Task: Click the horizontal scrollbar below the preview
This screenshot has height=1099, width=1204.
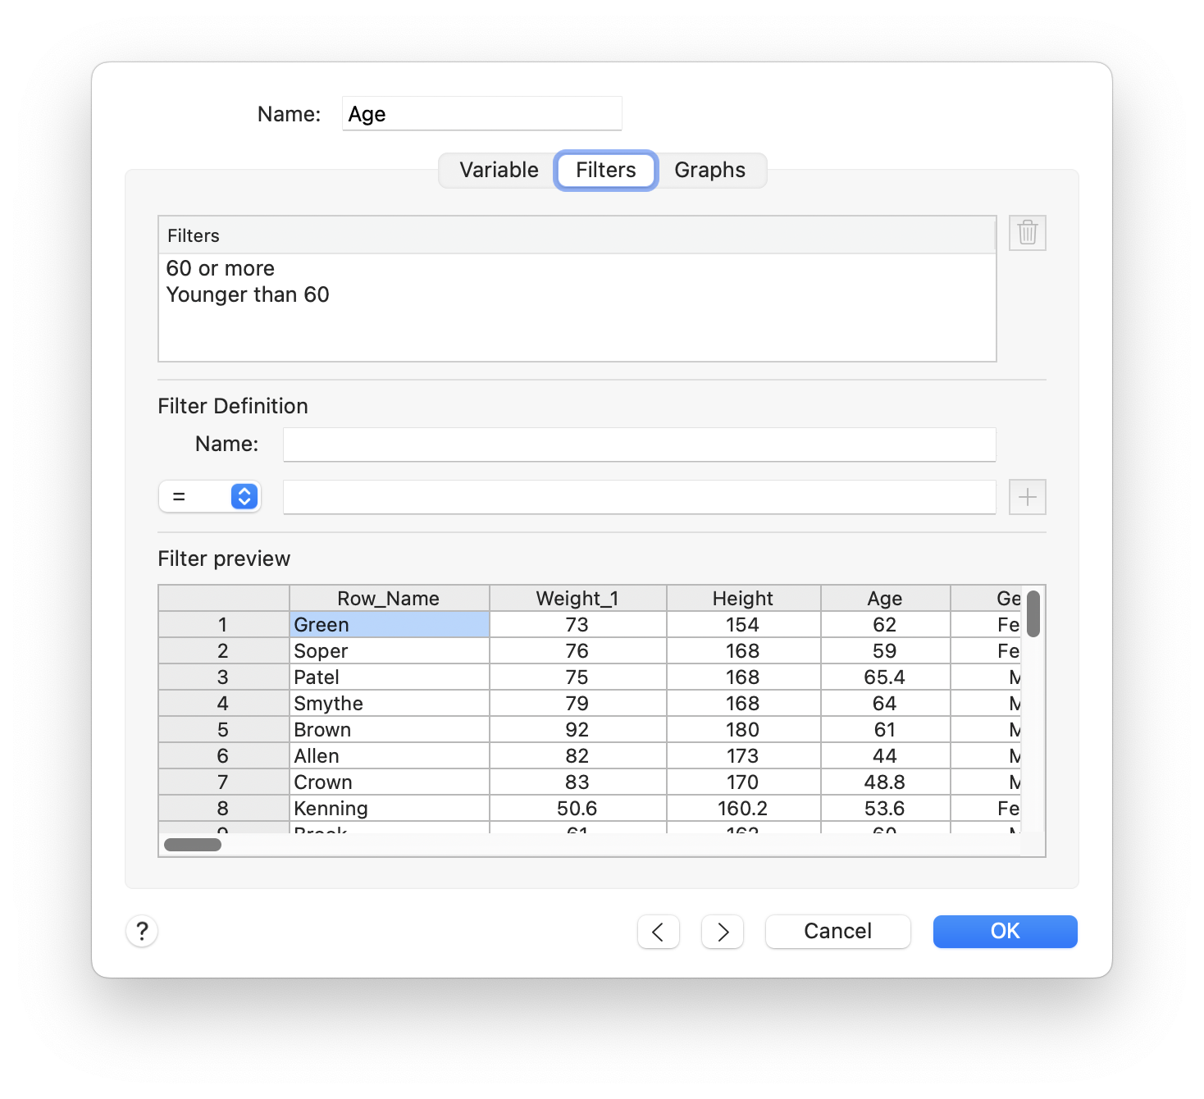Action: [192, 843]
